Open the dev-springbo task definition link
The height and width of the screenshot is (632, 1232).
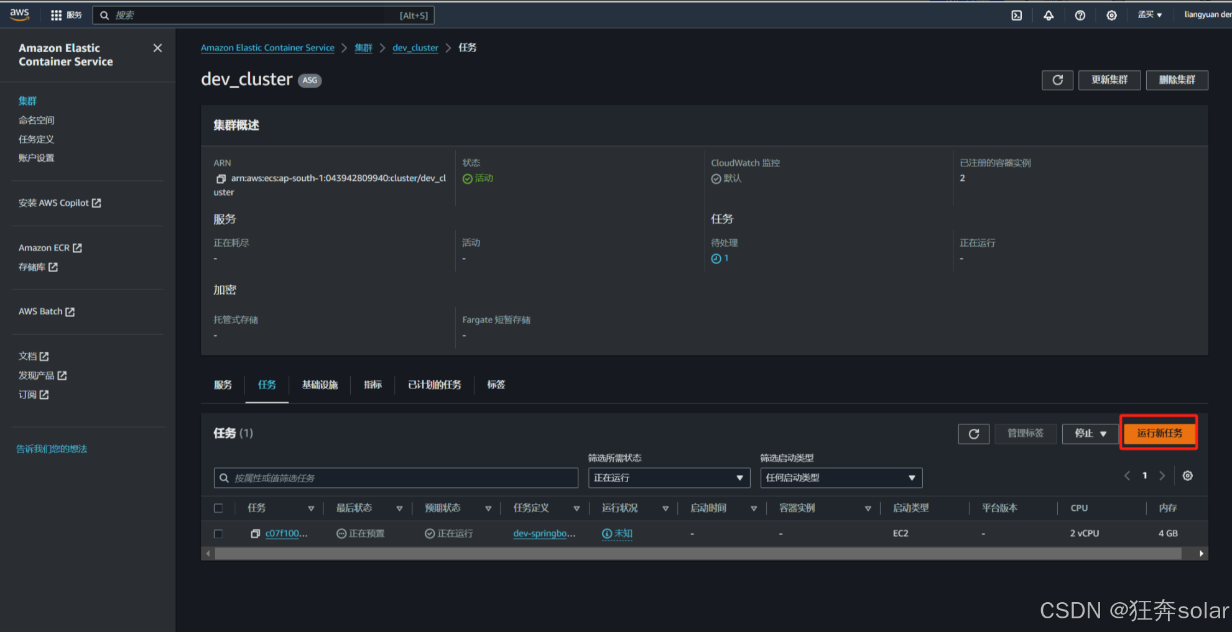click(x=544, y=534)
